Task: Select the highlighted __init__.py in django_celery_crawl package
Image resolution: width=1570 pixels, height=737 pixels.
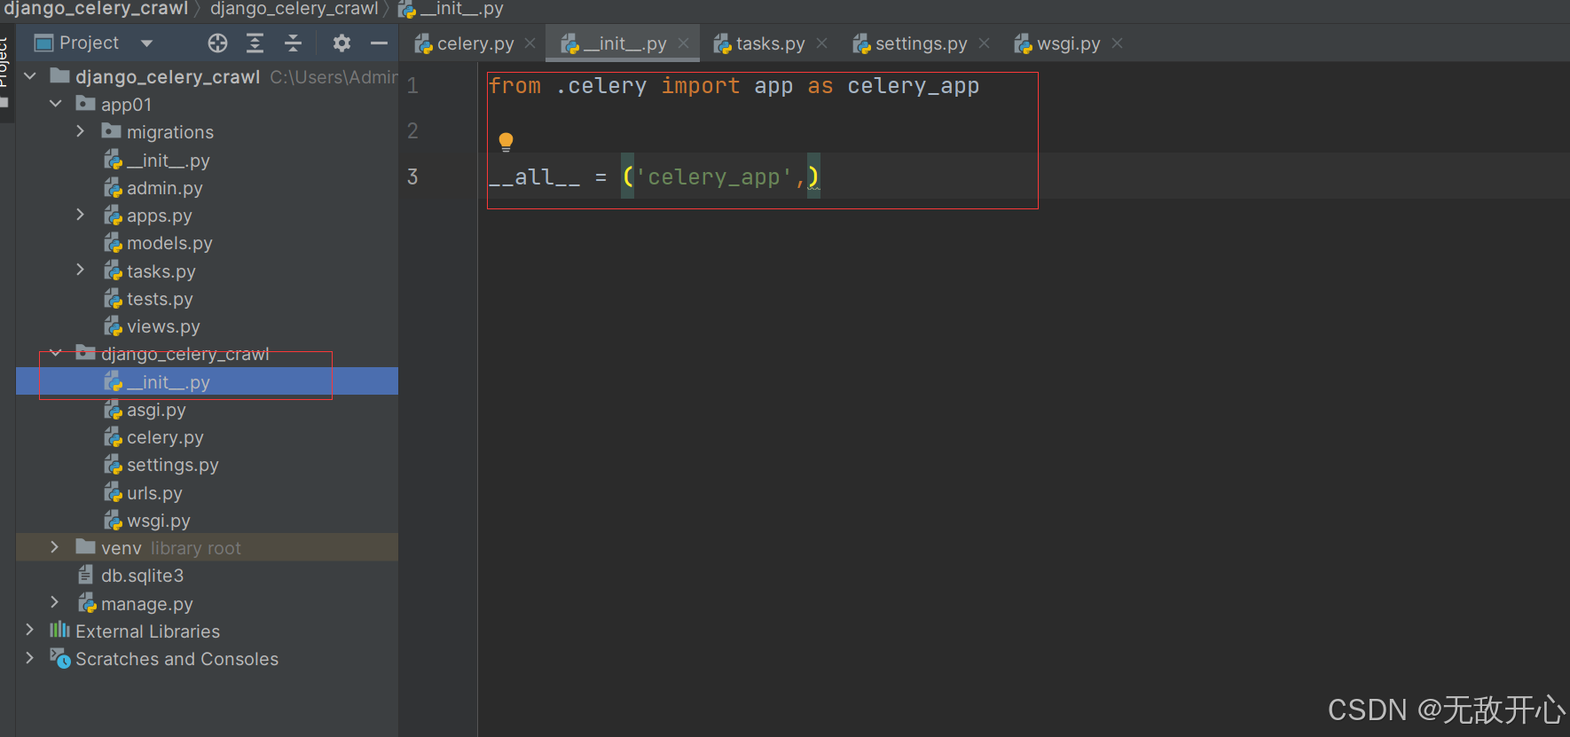Action: click(x=168, y=382)
